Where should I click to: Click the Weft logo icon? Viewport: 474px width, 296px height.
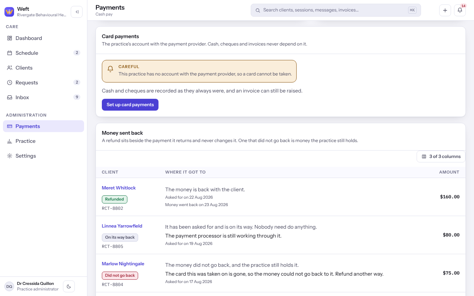9,12
